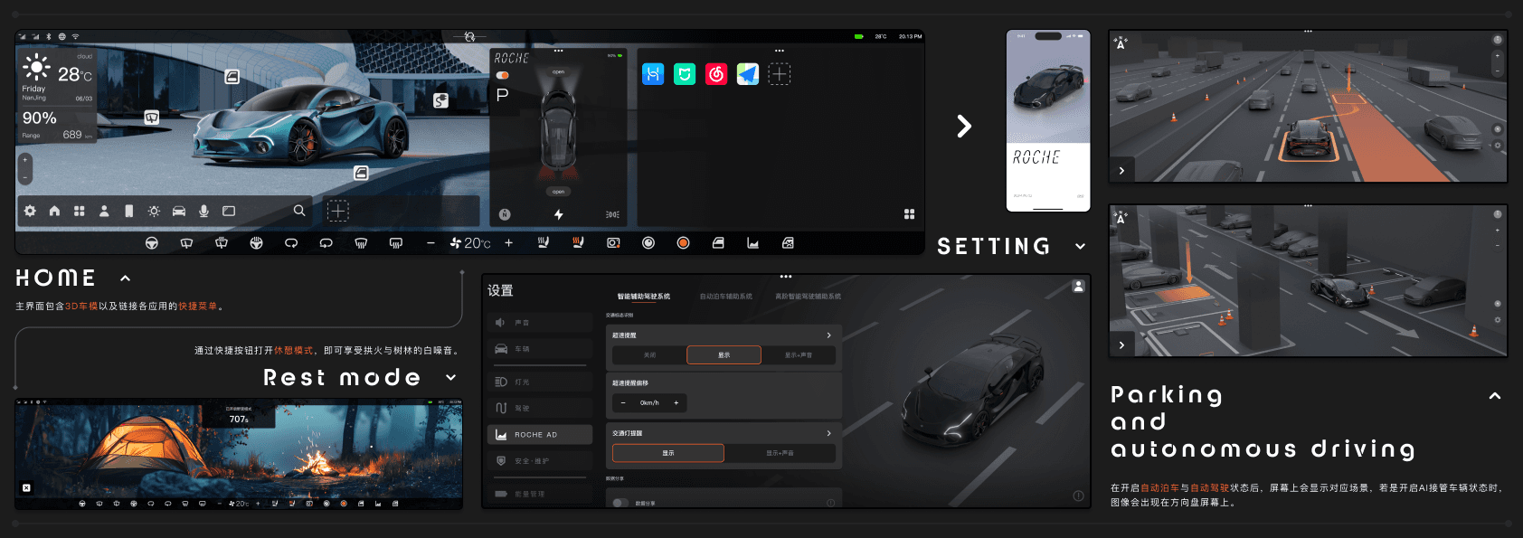Zoom out with the minus on car view
The image size is (1523, 538).
click(25, 176)
